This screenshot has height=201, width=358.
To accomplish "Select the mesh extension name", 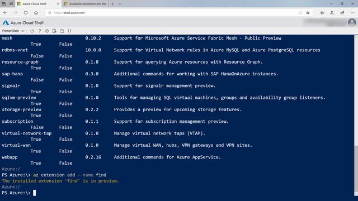I will click(7, 38).
